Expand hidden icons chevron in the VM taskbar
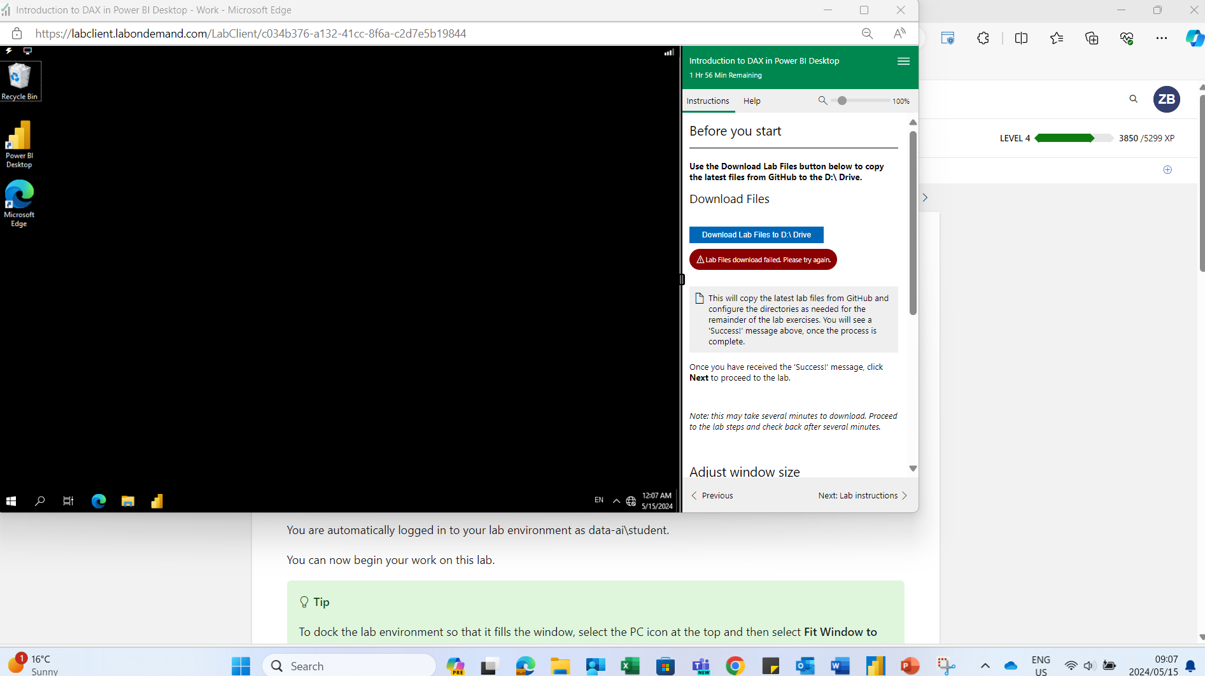The image size is (1205, 676). click(616, 500)
